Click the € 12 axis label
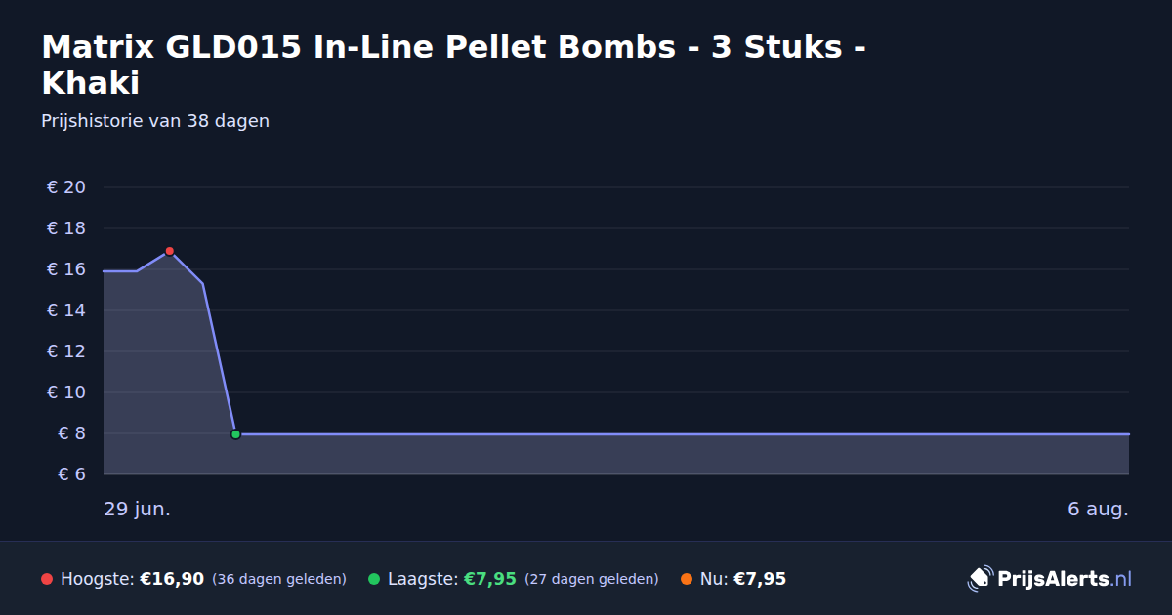The image size is (1172, 615). pyautogui.click(x=66, y=351)
